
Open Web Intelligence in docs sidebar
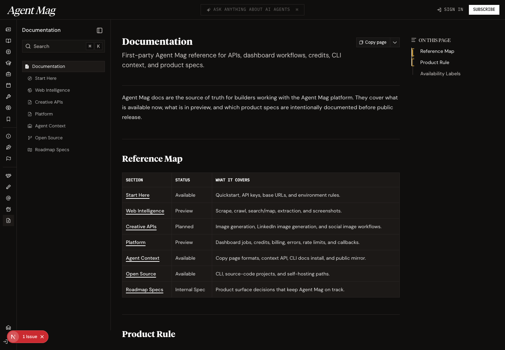pyautogui.click(x=52, y=90)
